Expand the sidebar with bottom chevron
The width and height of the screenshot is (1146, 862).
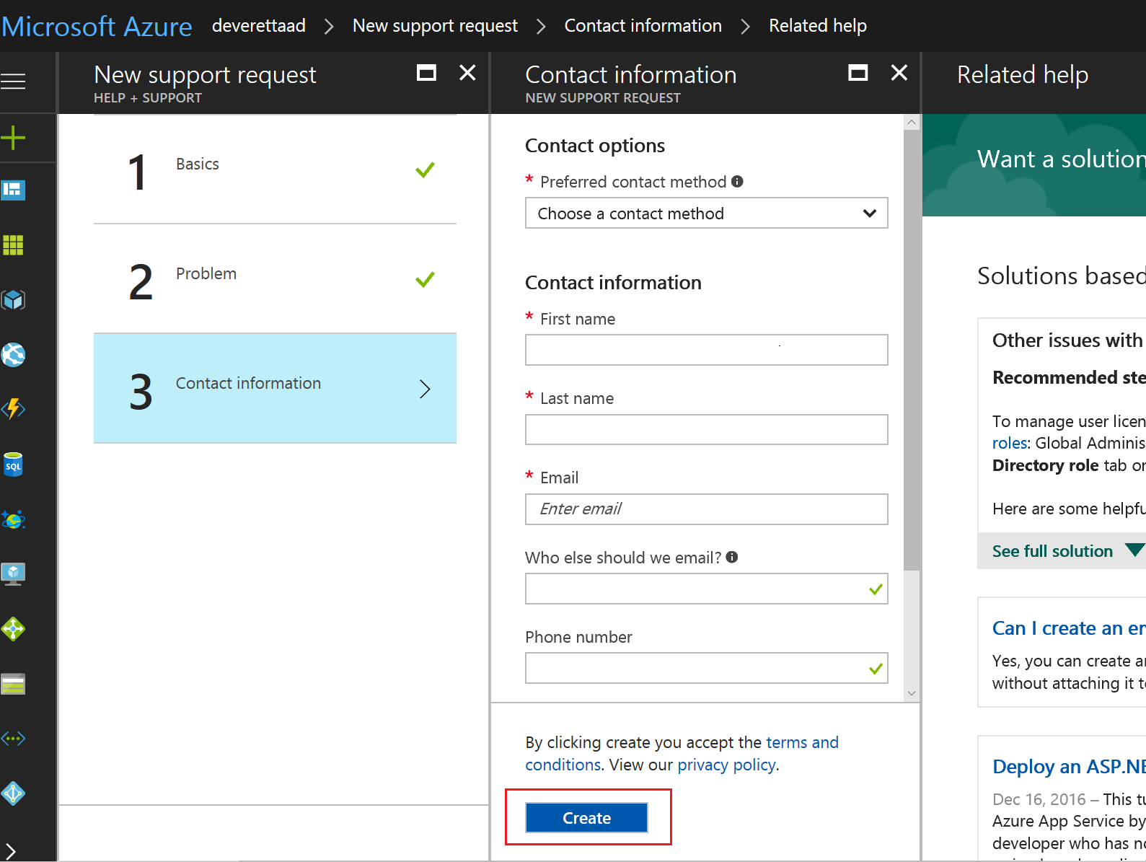click(x=11, y=851)
